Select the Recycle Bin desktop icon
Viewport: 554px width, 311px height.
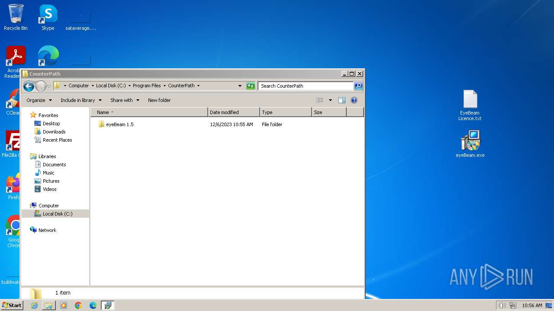click(x=16, y=17)
